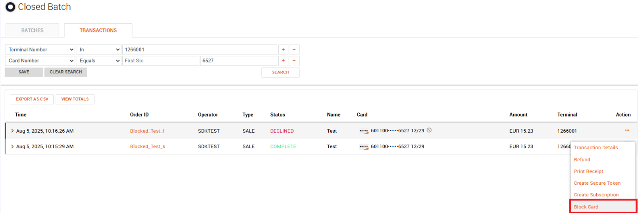
Task: Click the Name column header
Action: (333, 115)
